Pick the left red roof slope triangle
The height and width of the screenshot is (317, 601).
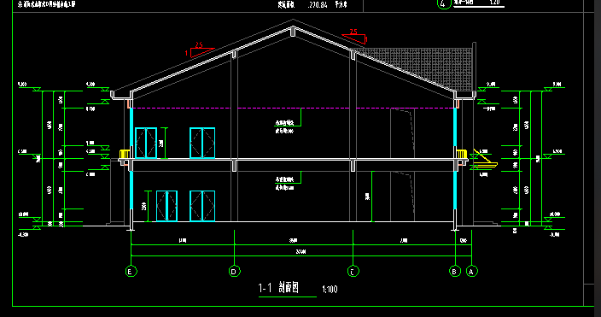(x=200, y=50)
